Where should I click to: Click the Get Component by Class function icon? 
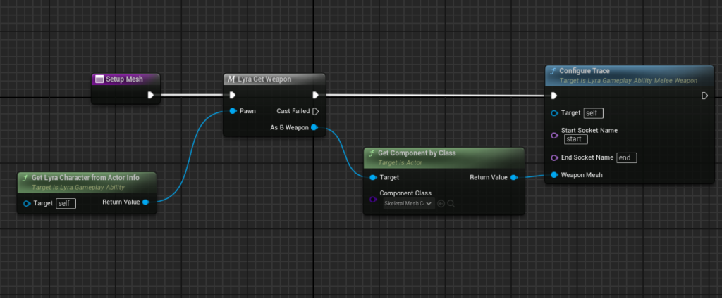pyautogui.click(x=372, y=153)
